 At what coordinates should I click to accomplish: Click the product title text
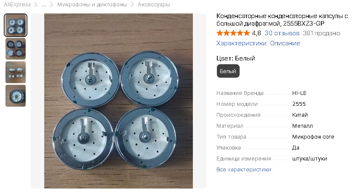pos(282,20)
